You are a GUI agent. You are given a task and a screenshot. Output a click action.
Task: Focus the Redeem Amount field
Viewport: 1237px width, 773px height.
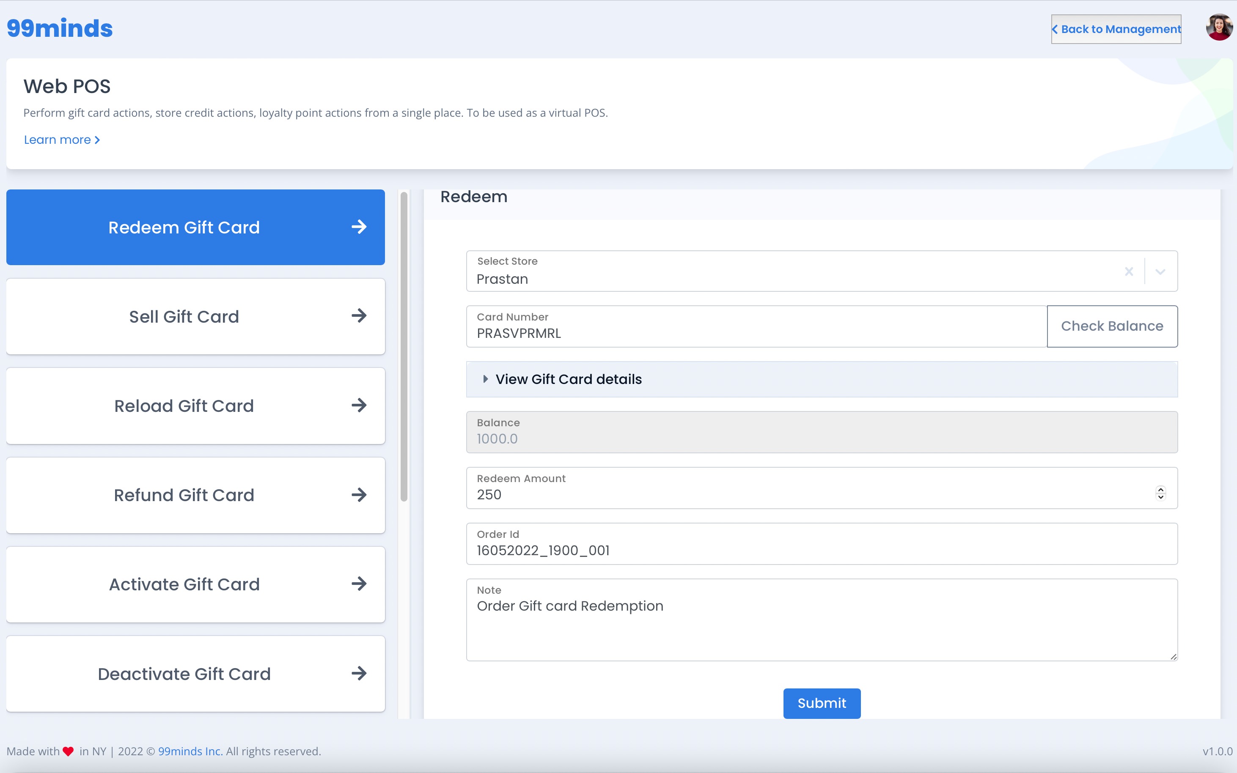pyautogui.click(x=821, y=488)
